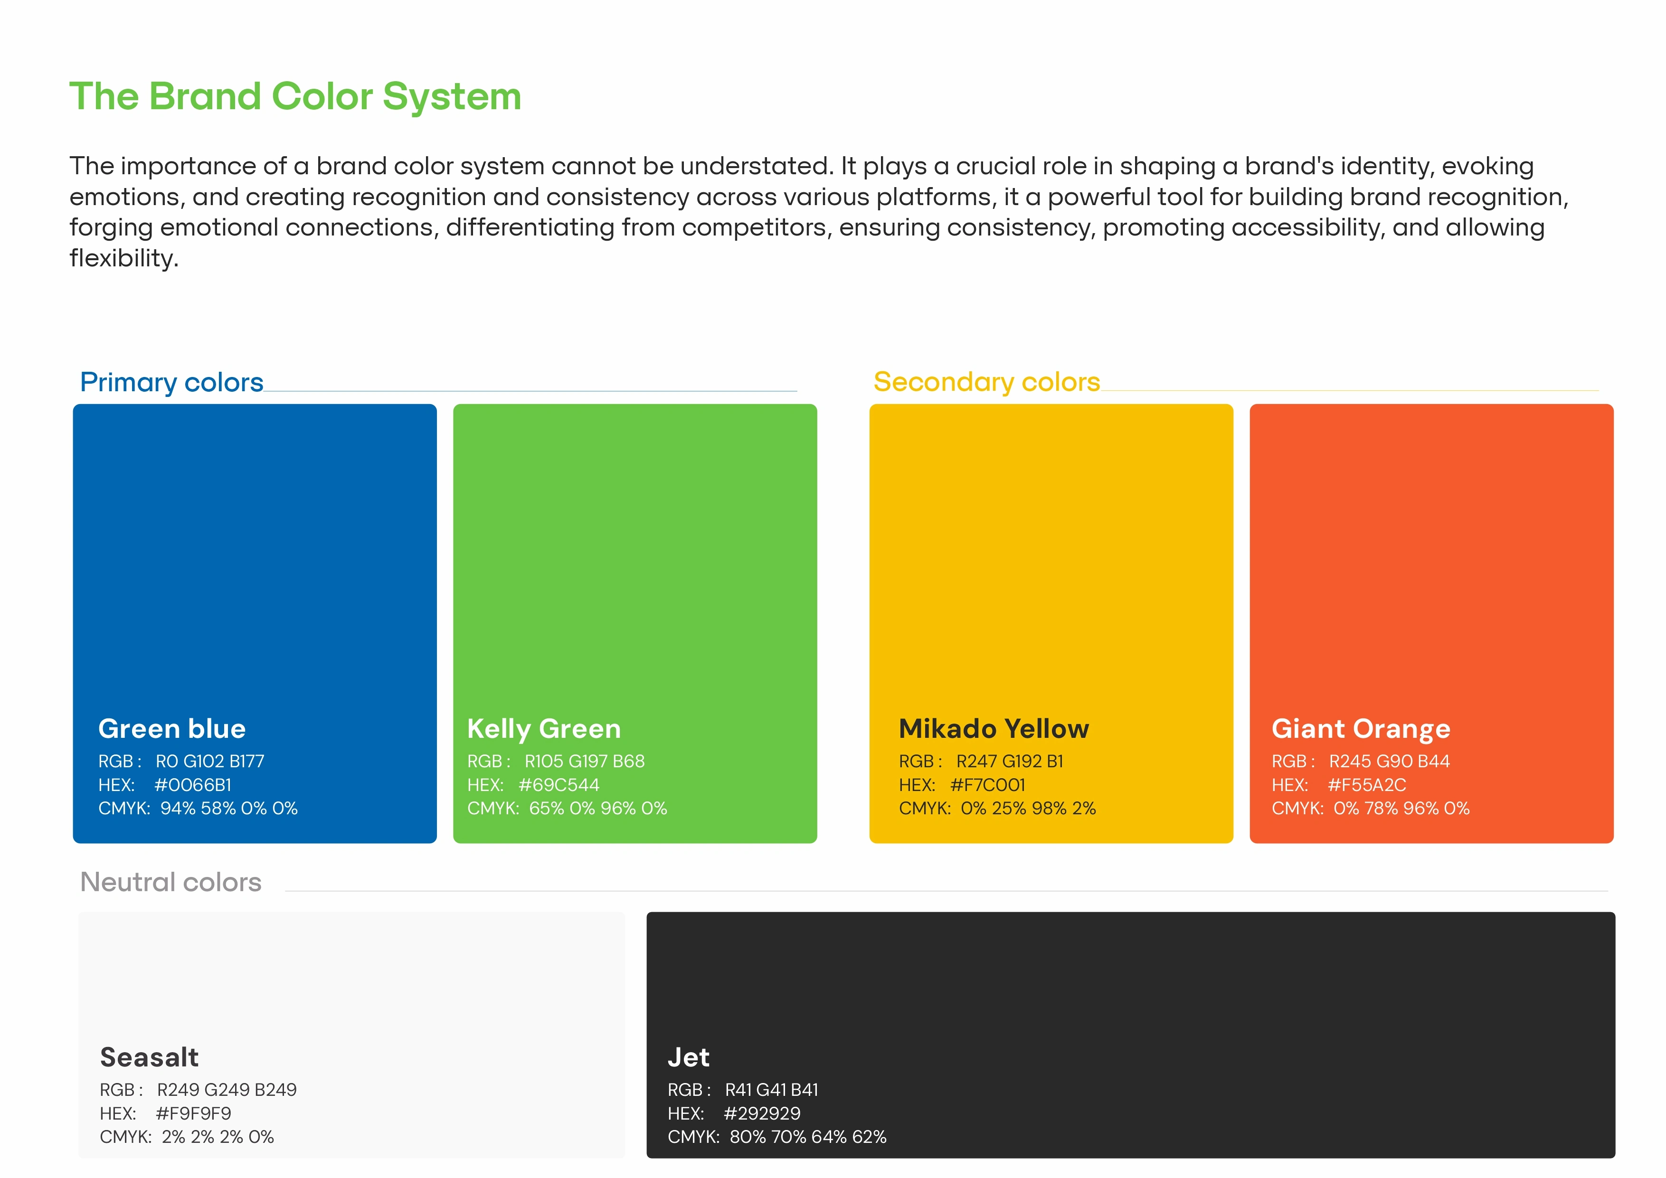Click the introductory paragraph text
Screen dimensions: 1666x1178
pyautogui.click(x=818, y=211)
